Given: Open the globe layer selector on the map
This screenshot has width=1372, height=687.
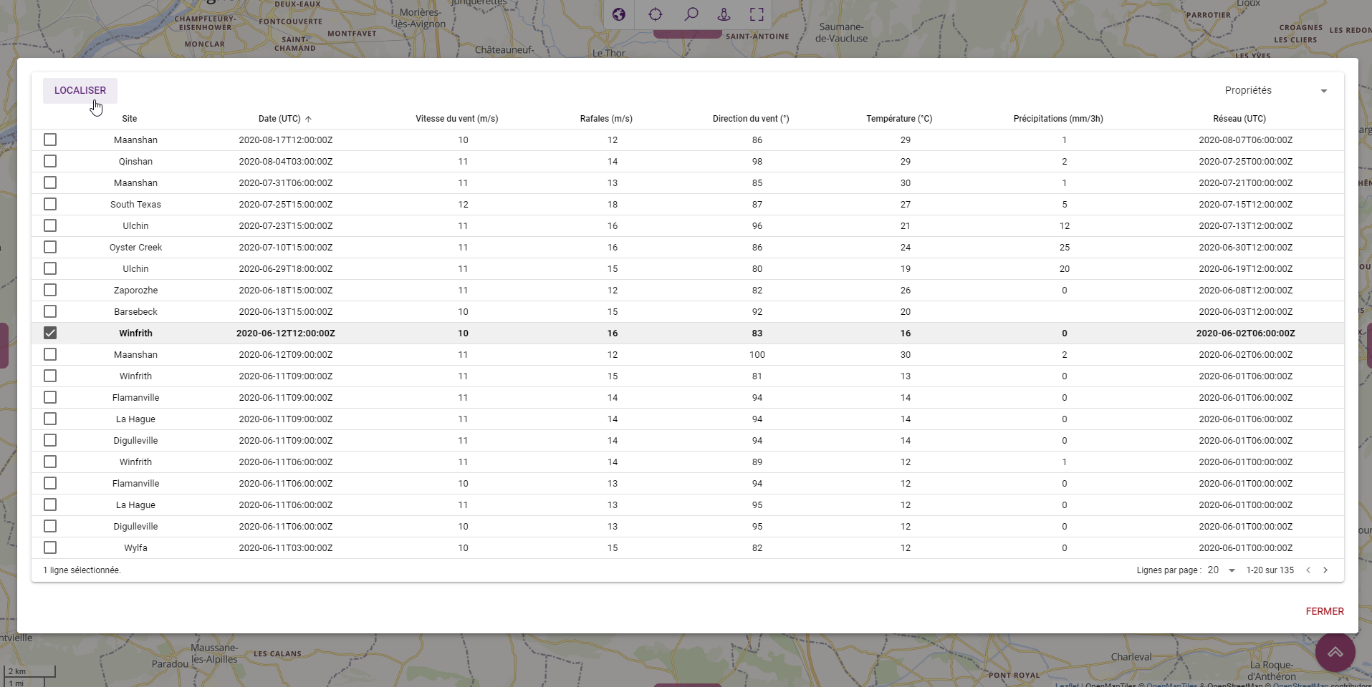Looking at the screenshot, I should (618, 14).
